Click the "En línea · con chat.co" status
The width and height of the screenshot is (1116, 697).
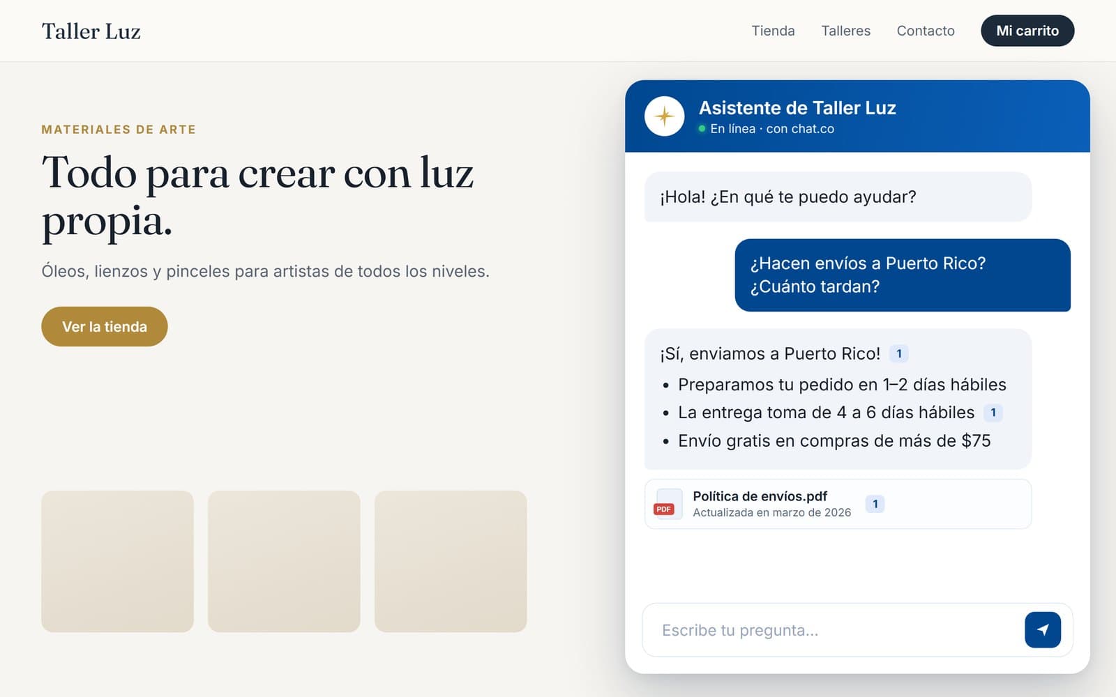click(766, 129)
